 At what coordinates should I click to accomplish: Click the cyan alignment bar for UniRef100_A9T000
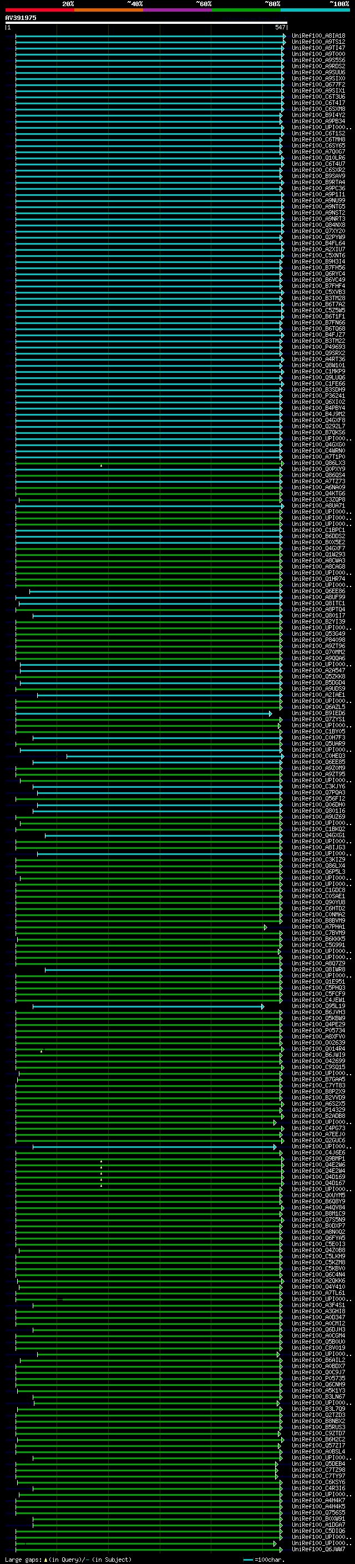tap(150, 54)
